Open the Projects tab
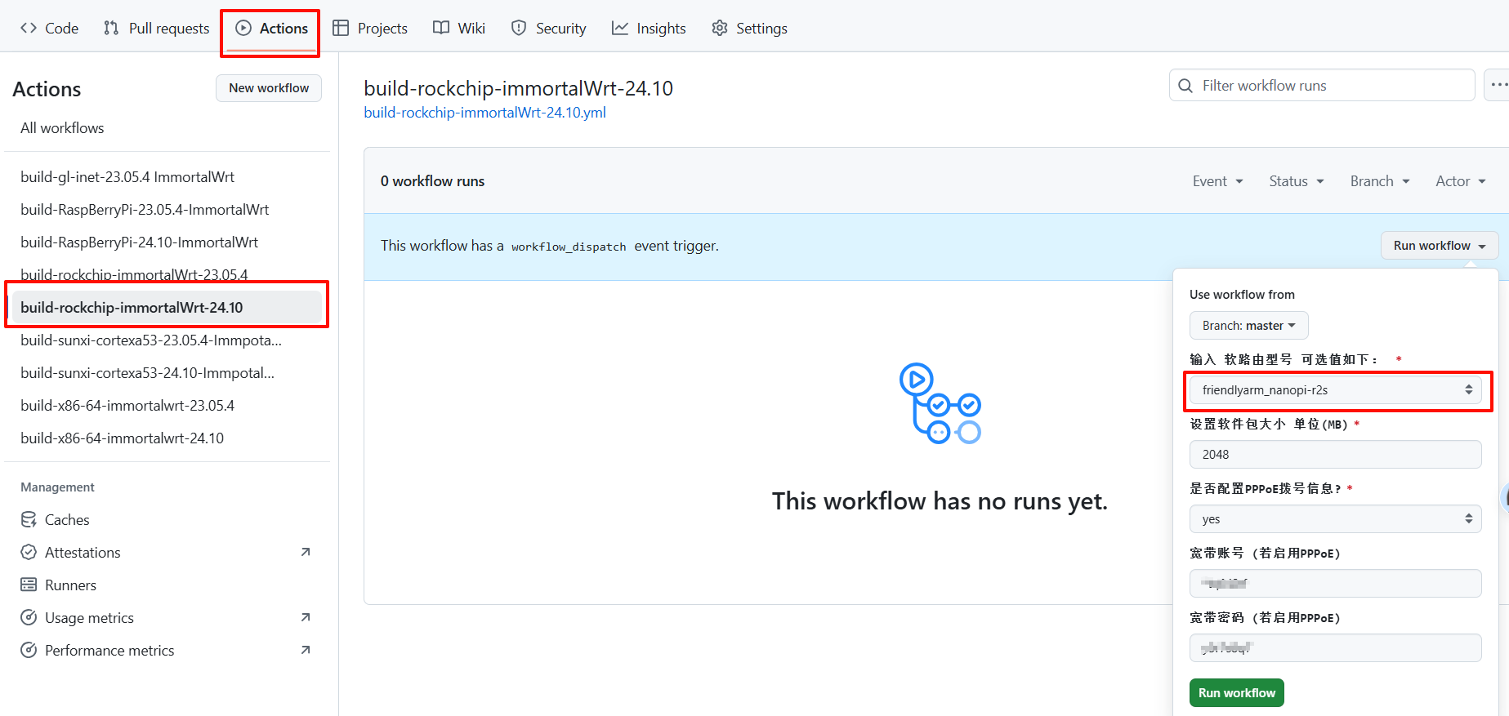Image resolution: width=1509 pixels, height=716 pixels. point(370,28)
